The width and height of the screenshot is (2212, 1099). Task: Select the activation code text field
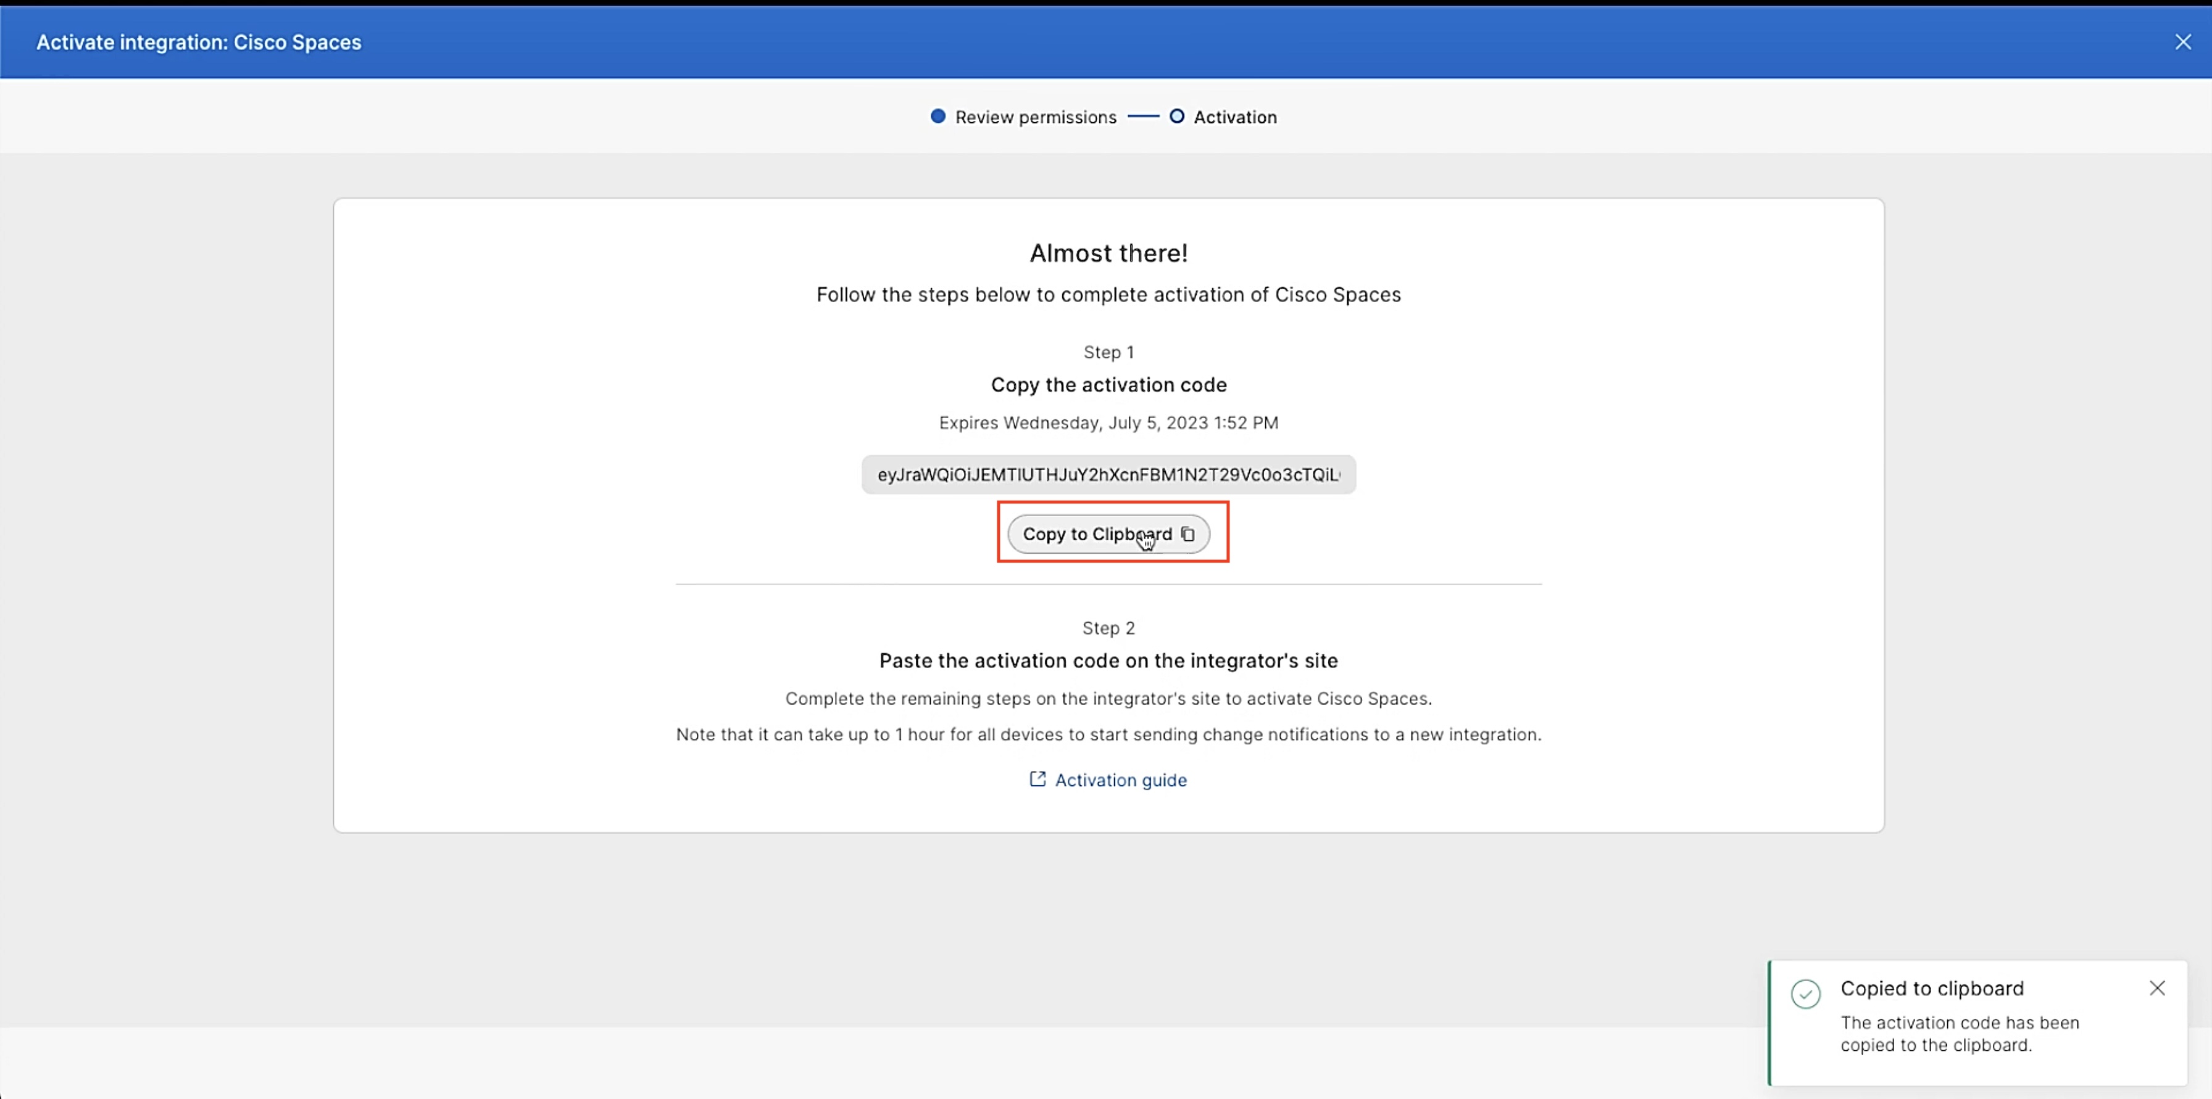pyautogui.click(x=1108, y=474)
